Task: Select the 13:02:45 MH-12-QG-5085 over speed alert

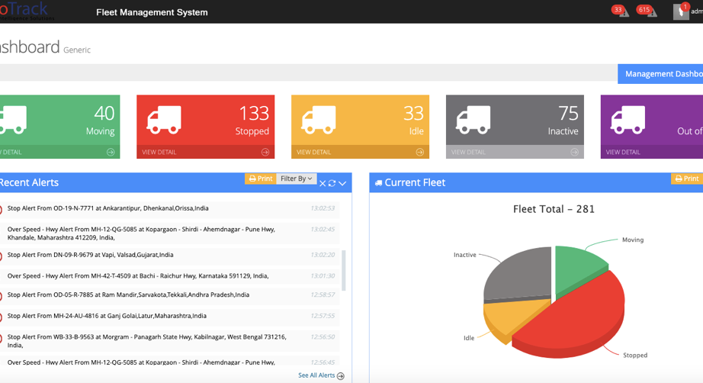Action: 169,233
